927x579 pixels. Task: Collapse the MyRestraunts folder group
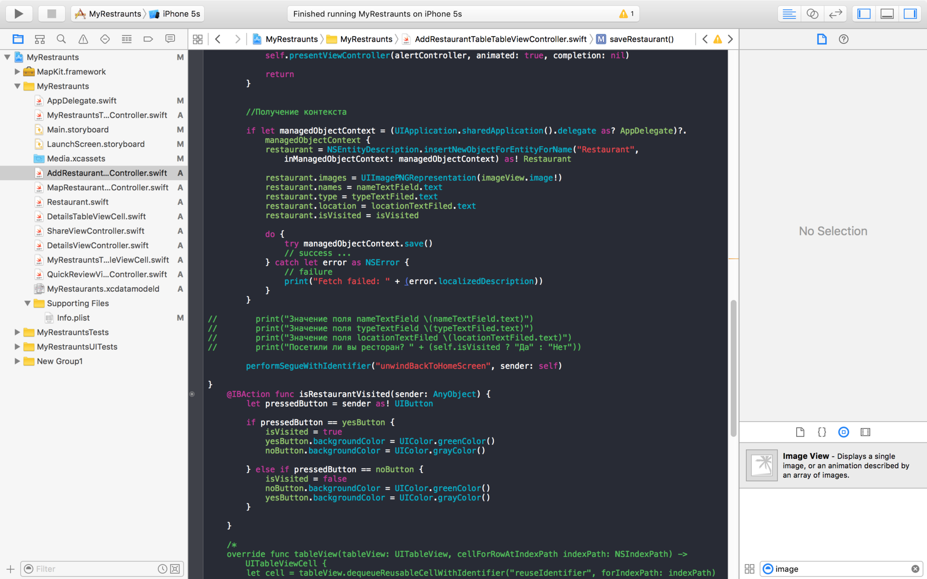(17, 86)
